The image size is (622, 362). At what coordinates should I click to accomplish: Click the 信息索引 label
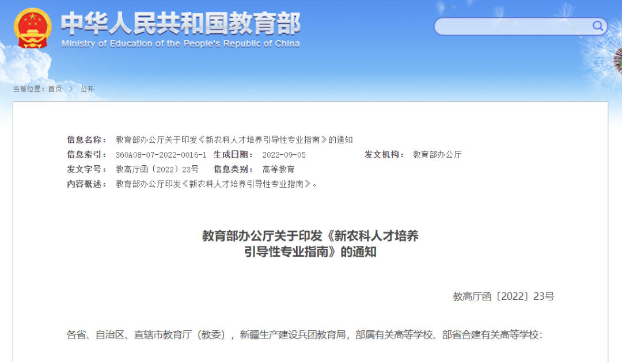click(87, 155)
